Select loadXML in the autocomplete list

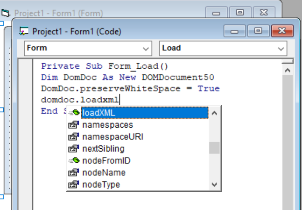click(x=99, y=113)
